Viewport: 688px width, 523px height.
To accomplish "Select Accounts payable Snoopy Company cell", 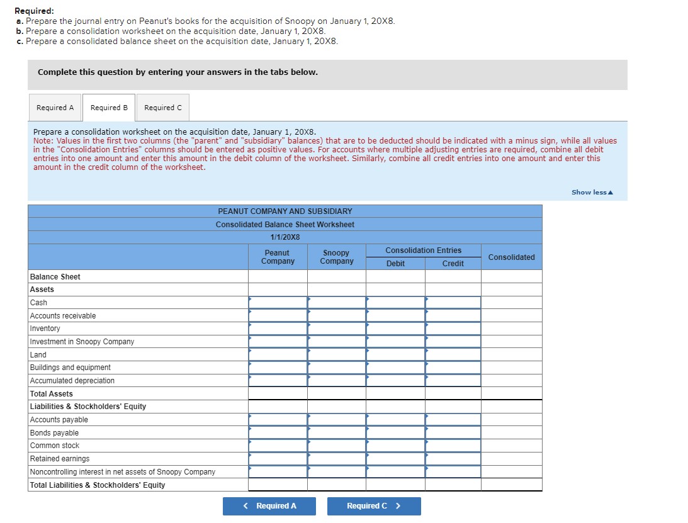I will tap(337, 420).
